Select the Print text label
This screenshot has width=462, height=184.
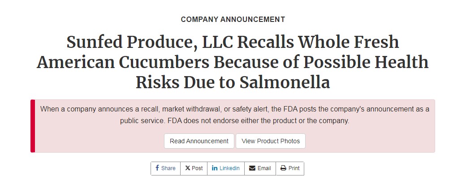(294, 168)
